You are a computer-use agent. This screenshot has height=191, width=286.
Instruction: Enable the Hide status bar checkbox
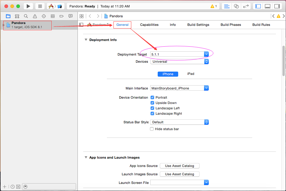point(152,129)
